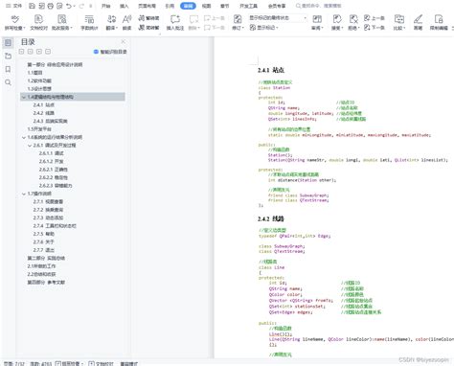Open the document proofreading (文档校对) tool
The image size is (454, 366).
[x=38, y=22]
